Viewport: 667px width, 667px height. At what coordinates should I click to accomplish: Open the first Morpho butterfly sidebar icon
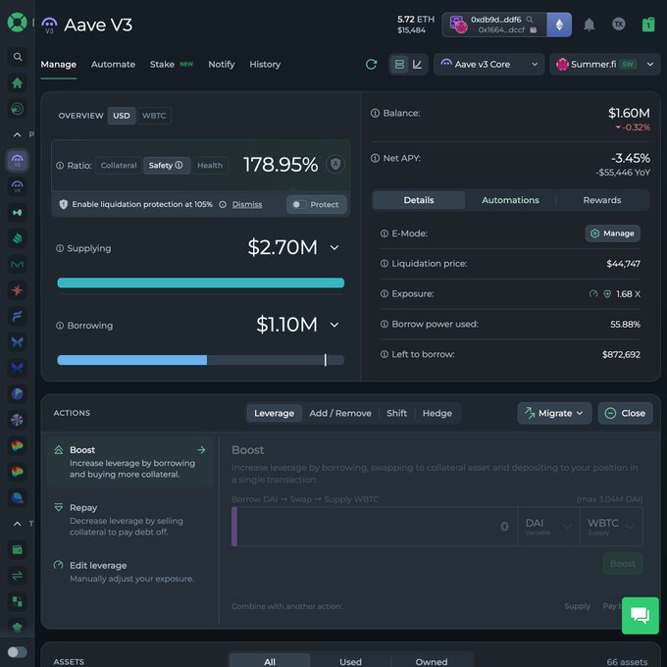(18, 342)
